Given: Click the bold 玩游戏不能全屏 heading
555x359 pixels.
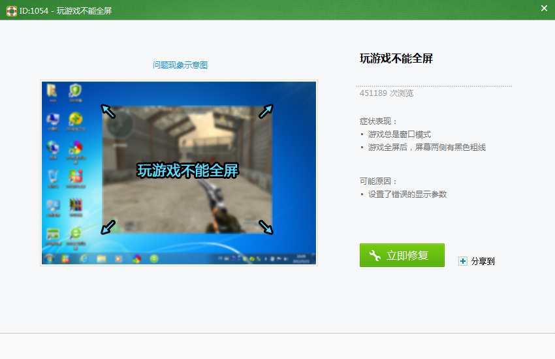Looking at the screenshot, I should (396, 59).
